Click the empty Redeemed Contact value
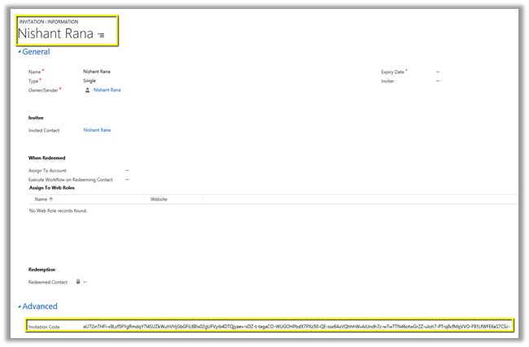This screenshot has height=347, width=529. 85,281
